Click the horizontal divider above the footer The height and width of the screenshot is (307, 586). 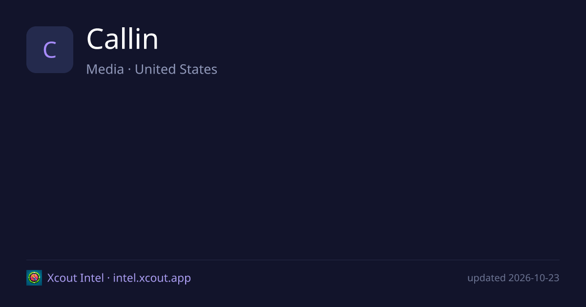[293, 260]
